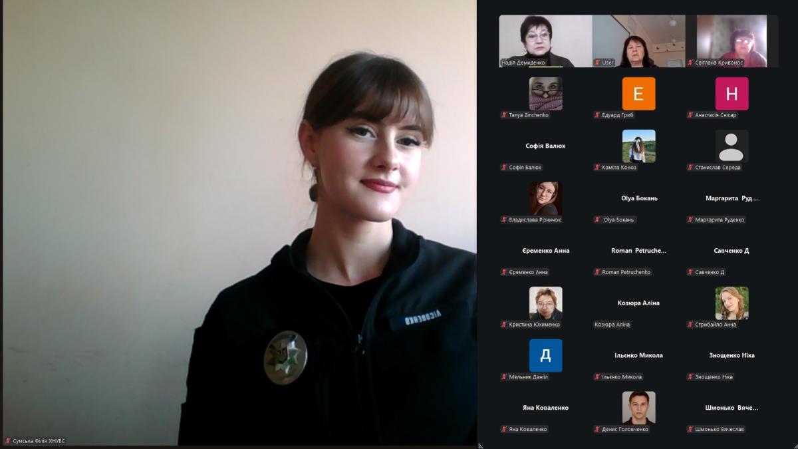Click the blue Д avatar of Мельник Даніїл
The image size is (798, 449).
coord(545,356)
